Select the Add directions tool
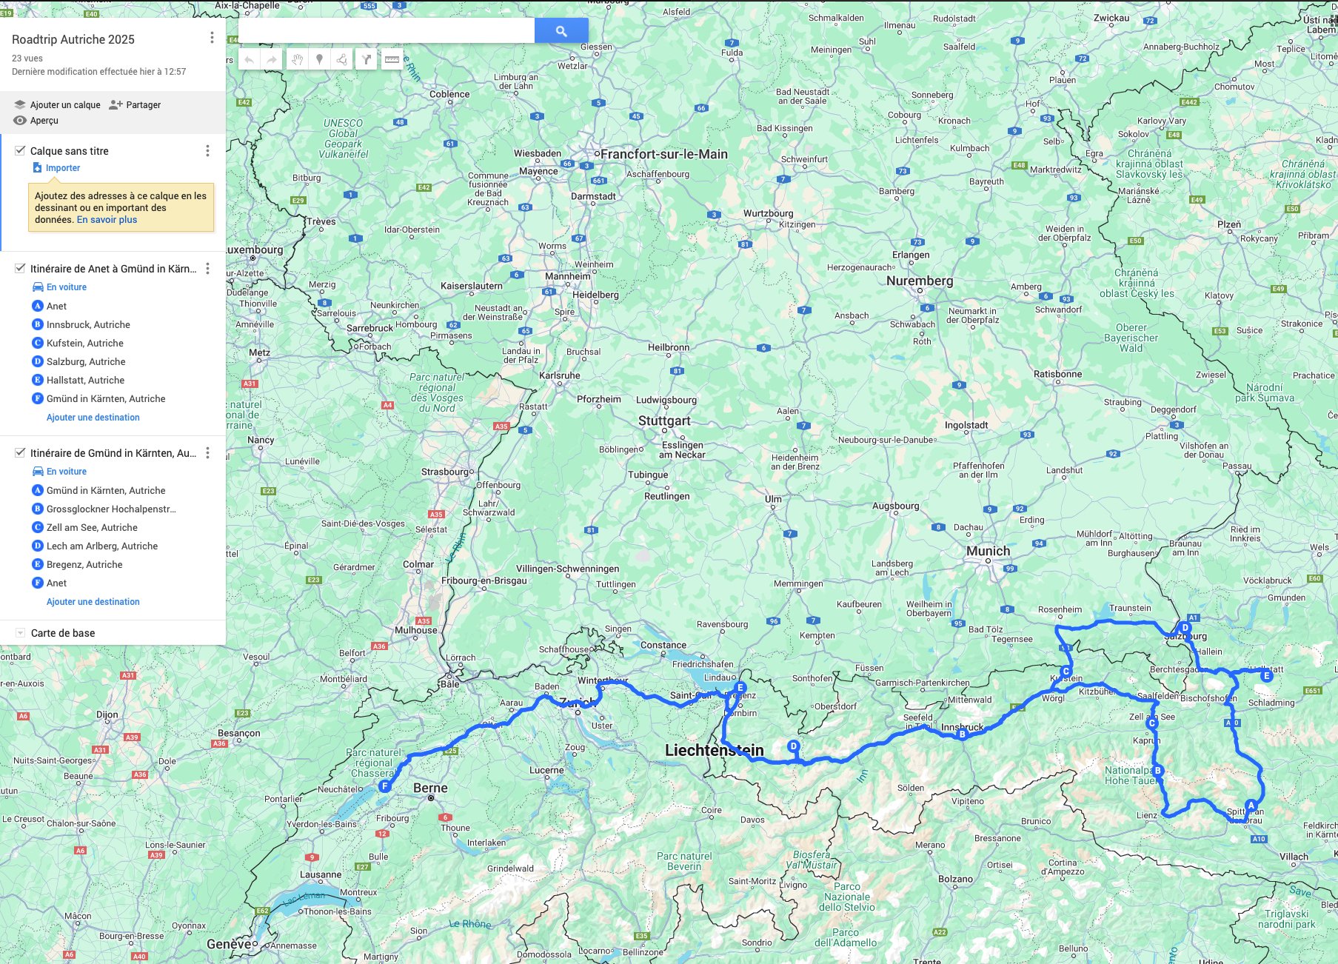The image size is (1338, 964). [367, 59]
